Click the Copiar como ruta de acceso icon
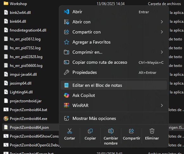The image size is (184, 154). [67, 62]
